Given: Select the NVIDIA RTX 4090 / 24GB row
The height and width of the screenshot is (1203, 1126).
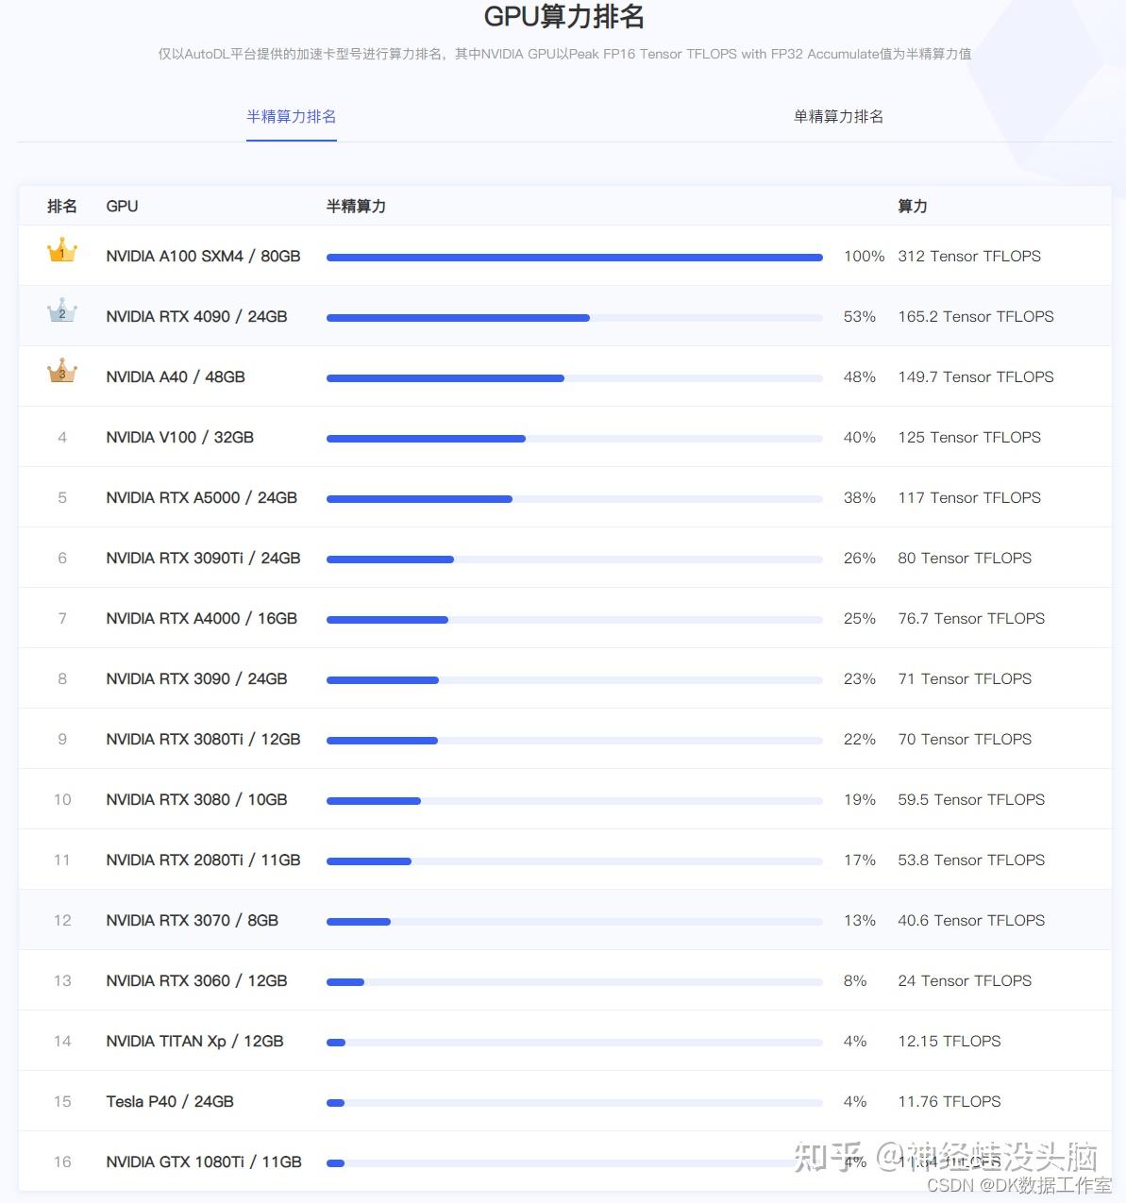Looking at the screenshot, I should (196, 317).
